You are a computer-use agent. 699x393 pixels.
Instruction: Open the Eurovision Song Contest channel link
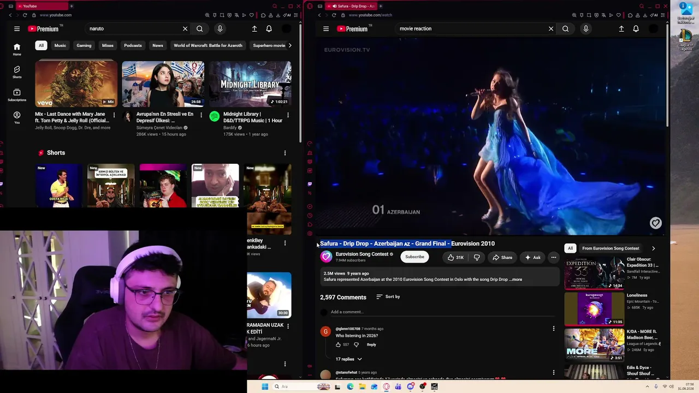click(362, 254)
